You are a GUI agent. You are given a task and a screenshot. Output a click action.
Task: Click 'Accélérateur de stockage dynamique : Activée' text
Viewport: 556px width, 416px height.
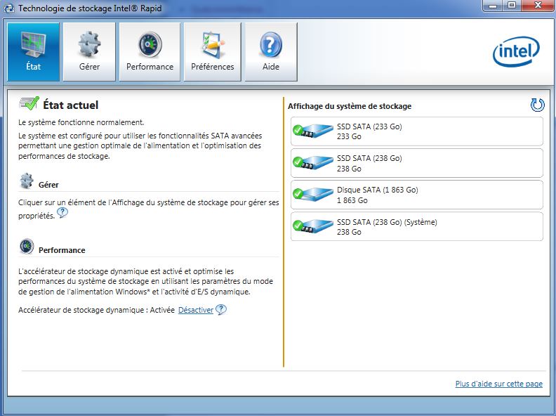point(96,310)
